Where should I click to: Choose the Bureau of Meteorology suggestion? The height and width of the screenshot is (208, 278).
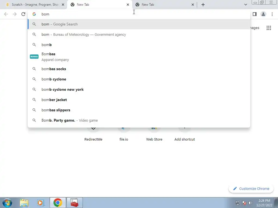coord(139,34)
